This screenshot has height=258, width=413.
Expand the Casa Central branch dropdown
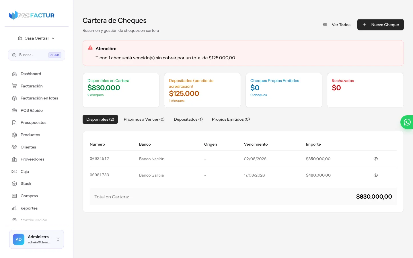click(x=36, y=38)
